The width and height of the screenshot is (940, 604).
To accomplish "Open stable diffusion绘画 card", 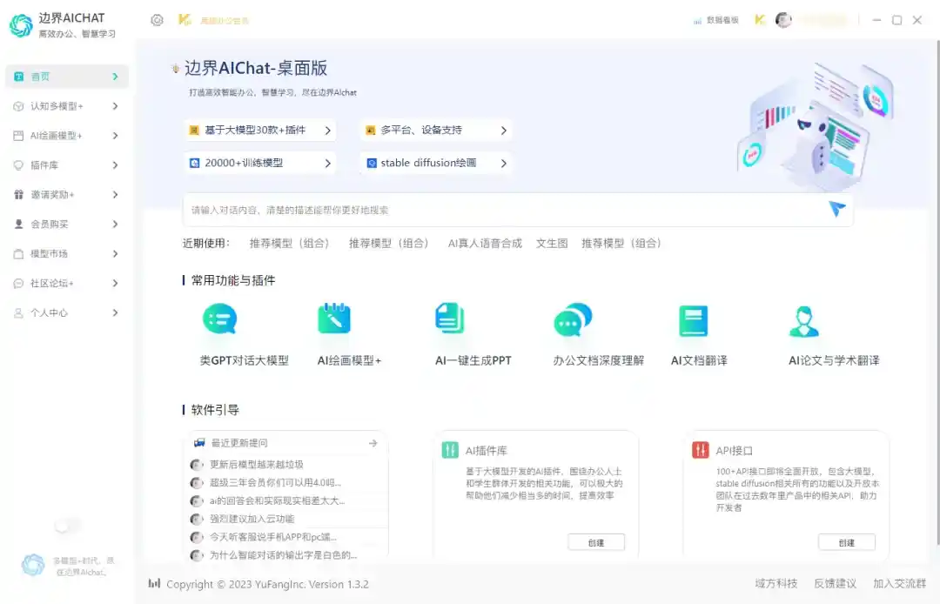I will tap(436, 163).
